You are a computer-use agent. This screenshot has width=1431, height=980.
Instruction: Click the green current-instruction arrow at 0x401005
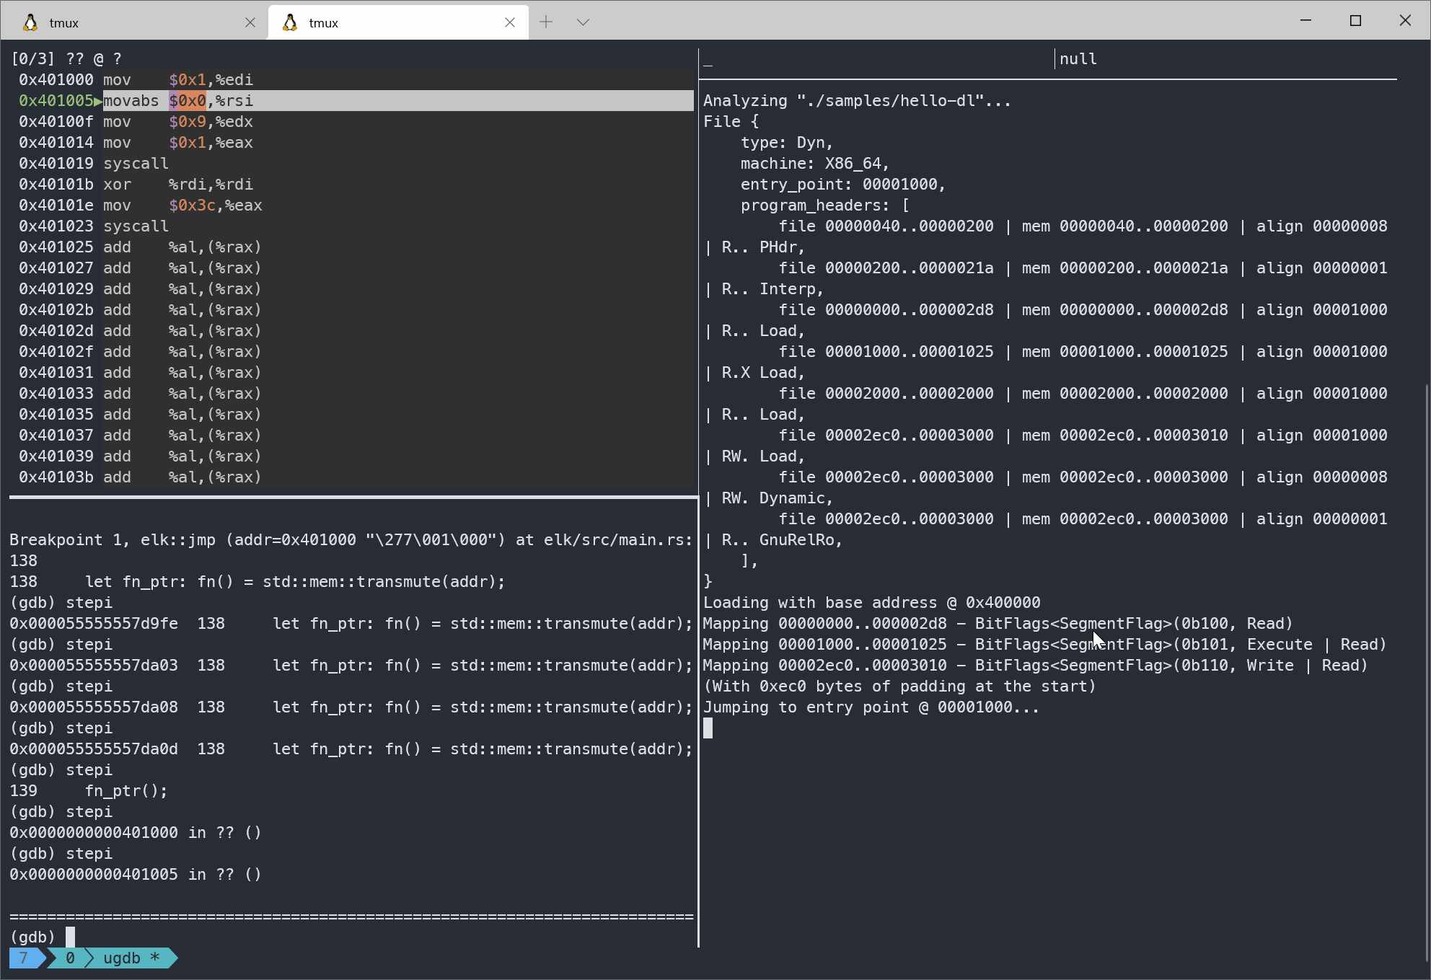coord(98,101)
